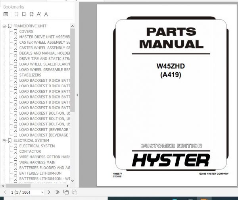Click bookmark icon beside WIRE HARNESS MAIN
The width and height of the screenshot is (238, 200).
pos(15,162)
